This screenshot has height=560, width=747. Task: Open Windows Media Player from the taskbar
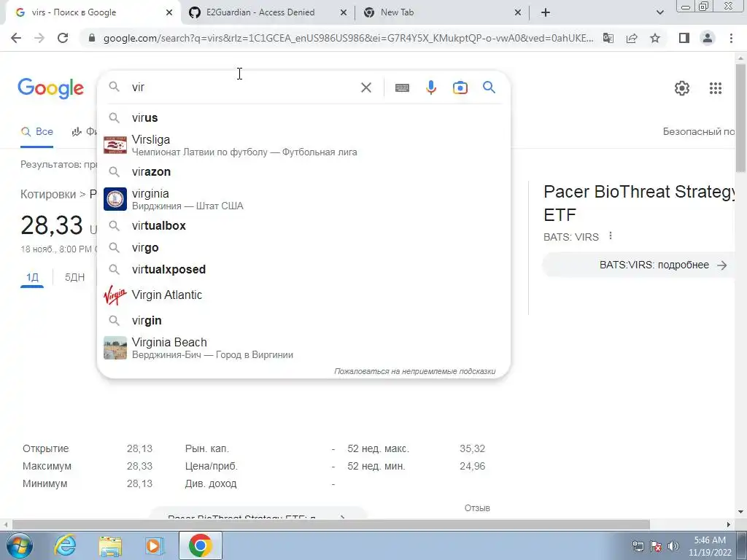(154, 545)
